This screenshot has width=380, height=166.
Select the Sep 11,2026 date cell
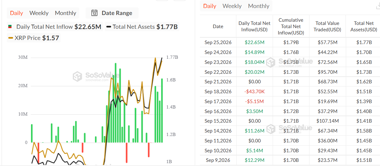pyautogui.click(x=218, y=140)
